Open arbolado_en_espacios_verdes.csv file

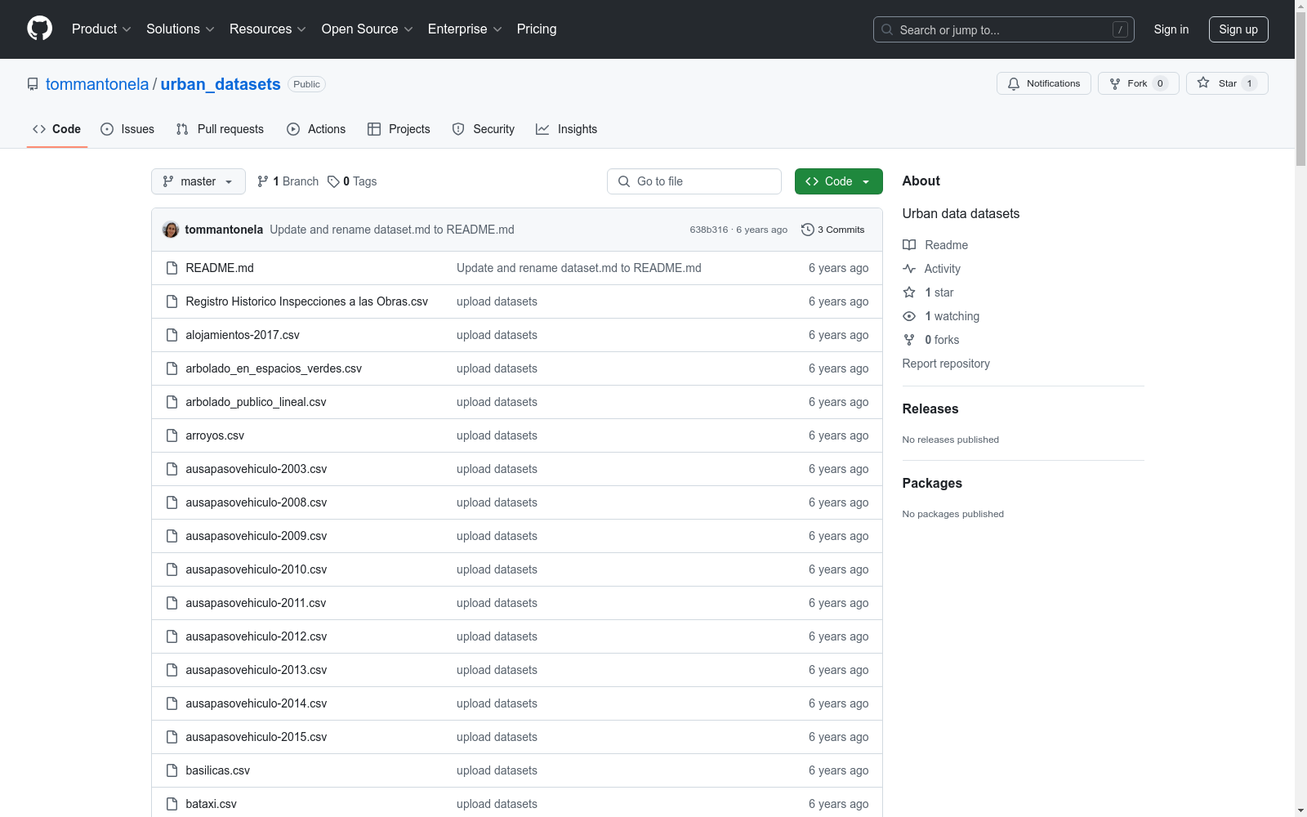274,368
